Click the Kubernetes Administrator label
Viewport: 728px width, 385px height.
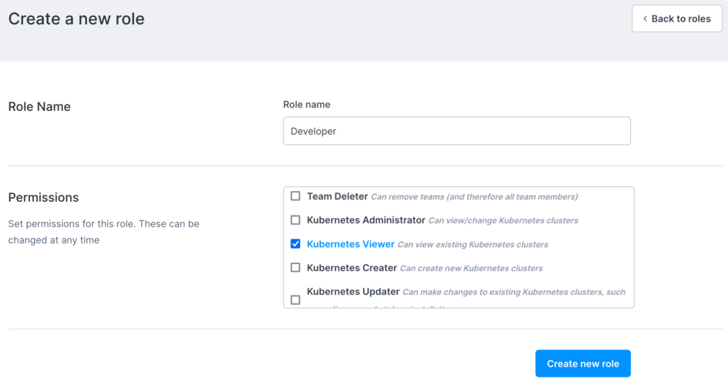tap(366, 220)
